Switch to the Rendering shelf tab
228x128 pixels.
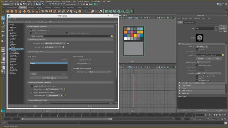(57, 7)
